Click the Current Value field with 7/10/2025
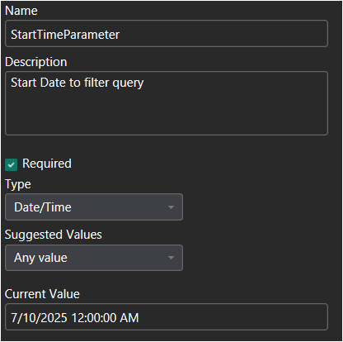Screen dimensions: 343x342 (167, 317)
